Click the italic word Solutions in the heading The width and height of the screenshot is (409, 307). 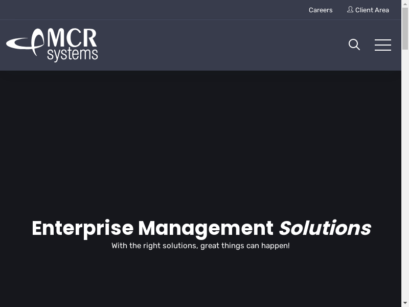click(x=325, y=228)
